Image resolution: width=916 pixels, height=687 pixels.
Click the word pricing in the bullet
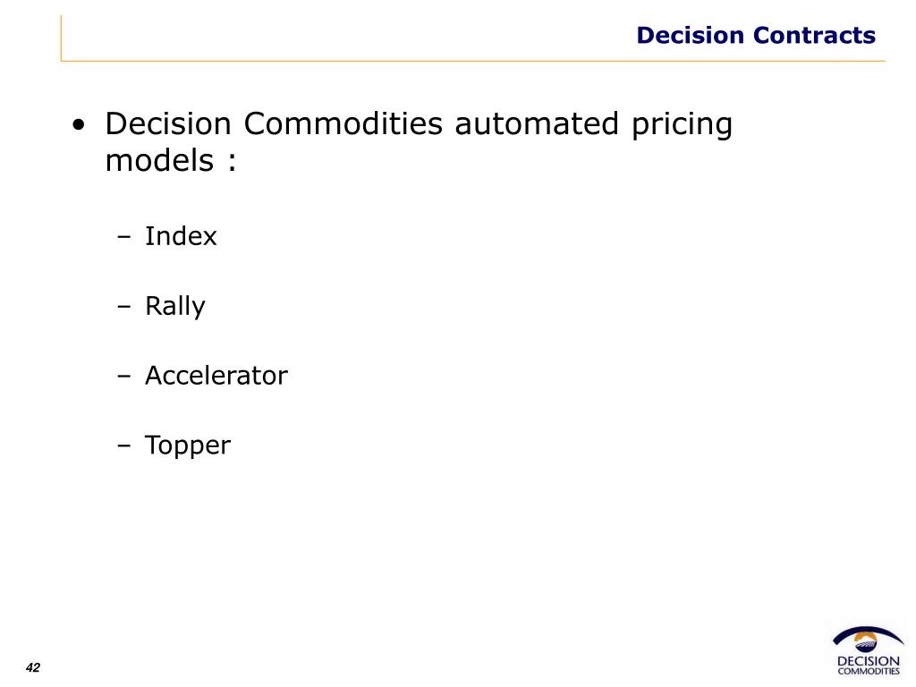pyautogui.click(x=682, y=125)
